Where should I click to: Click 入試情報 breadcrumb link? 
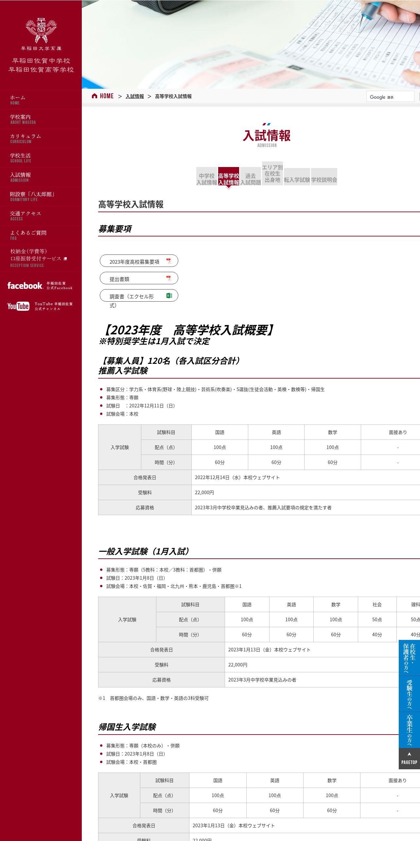point(135,96)
